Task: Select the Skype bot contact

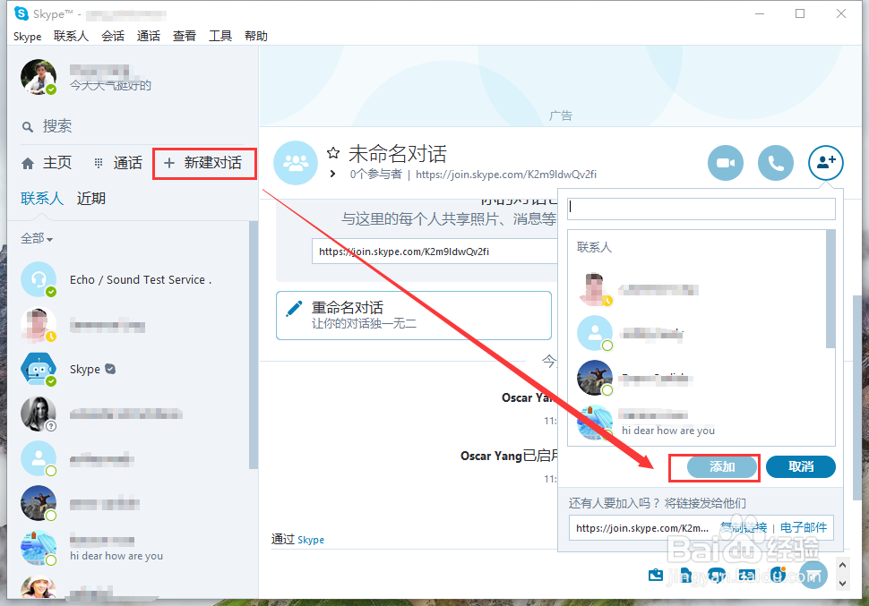Action: click(x=133, y=369)
